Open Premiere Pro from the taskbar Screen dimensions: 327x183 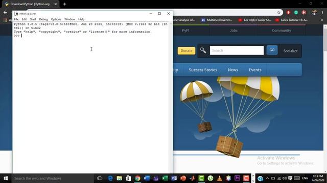[x=237, y=178]
